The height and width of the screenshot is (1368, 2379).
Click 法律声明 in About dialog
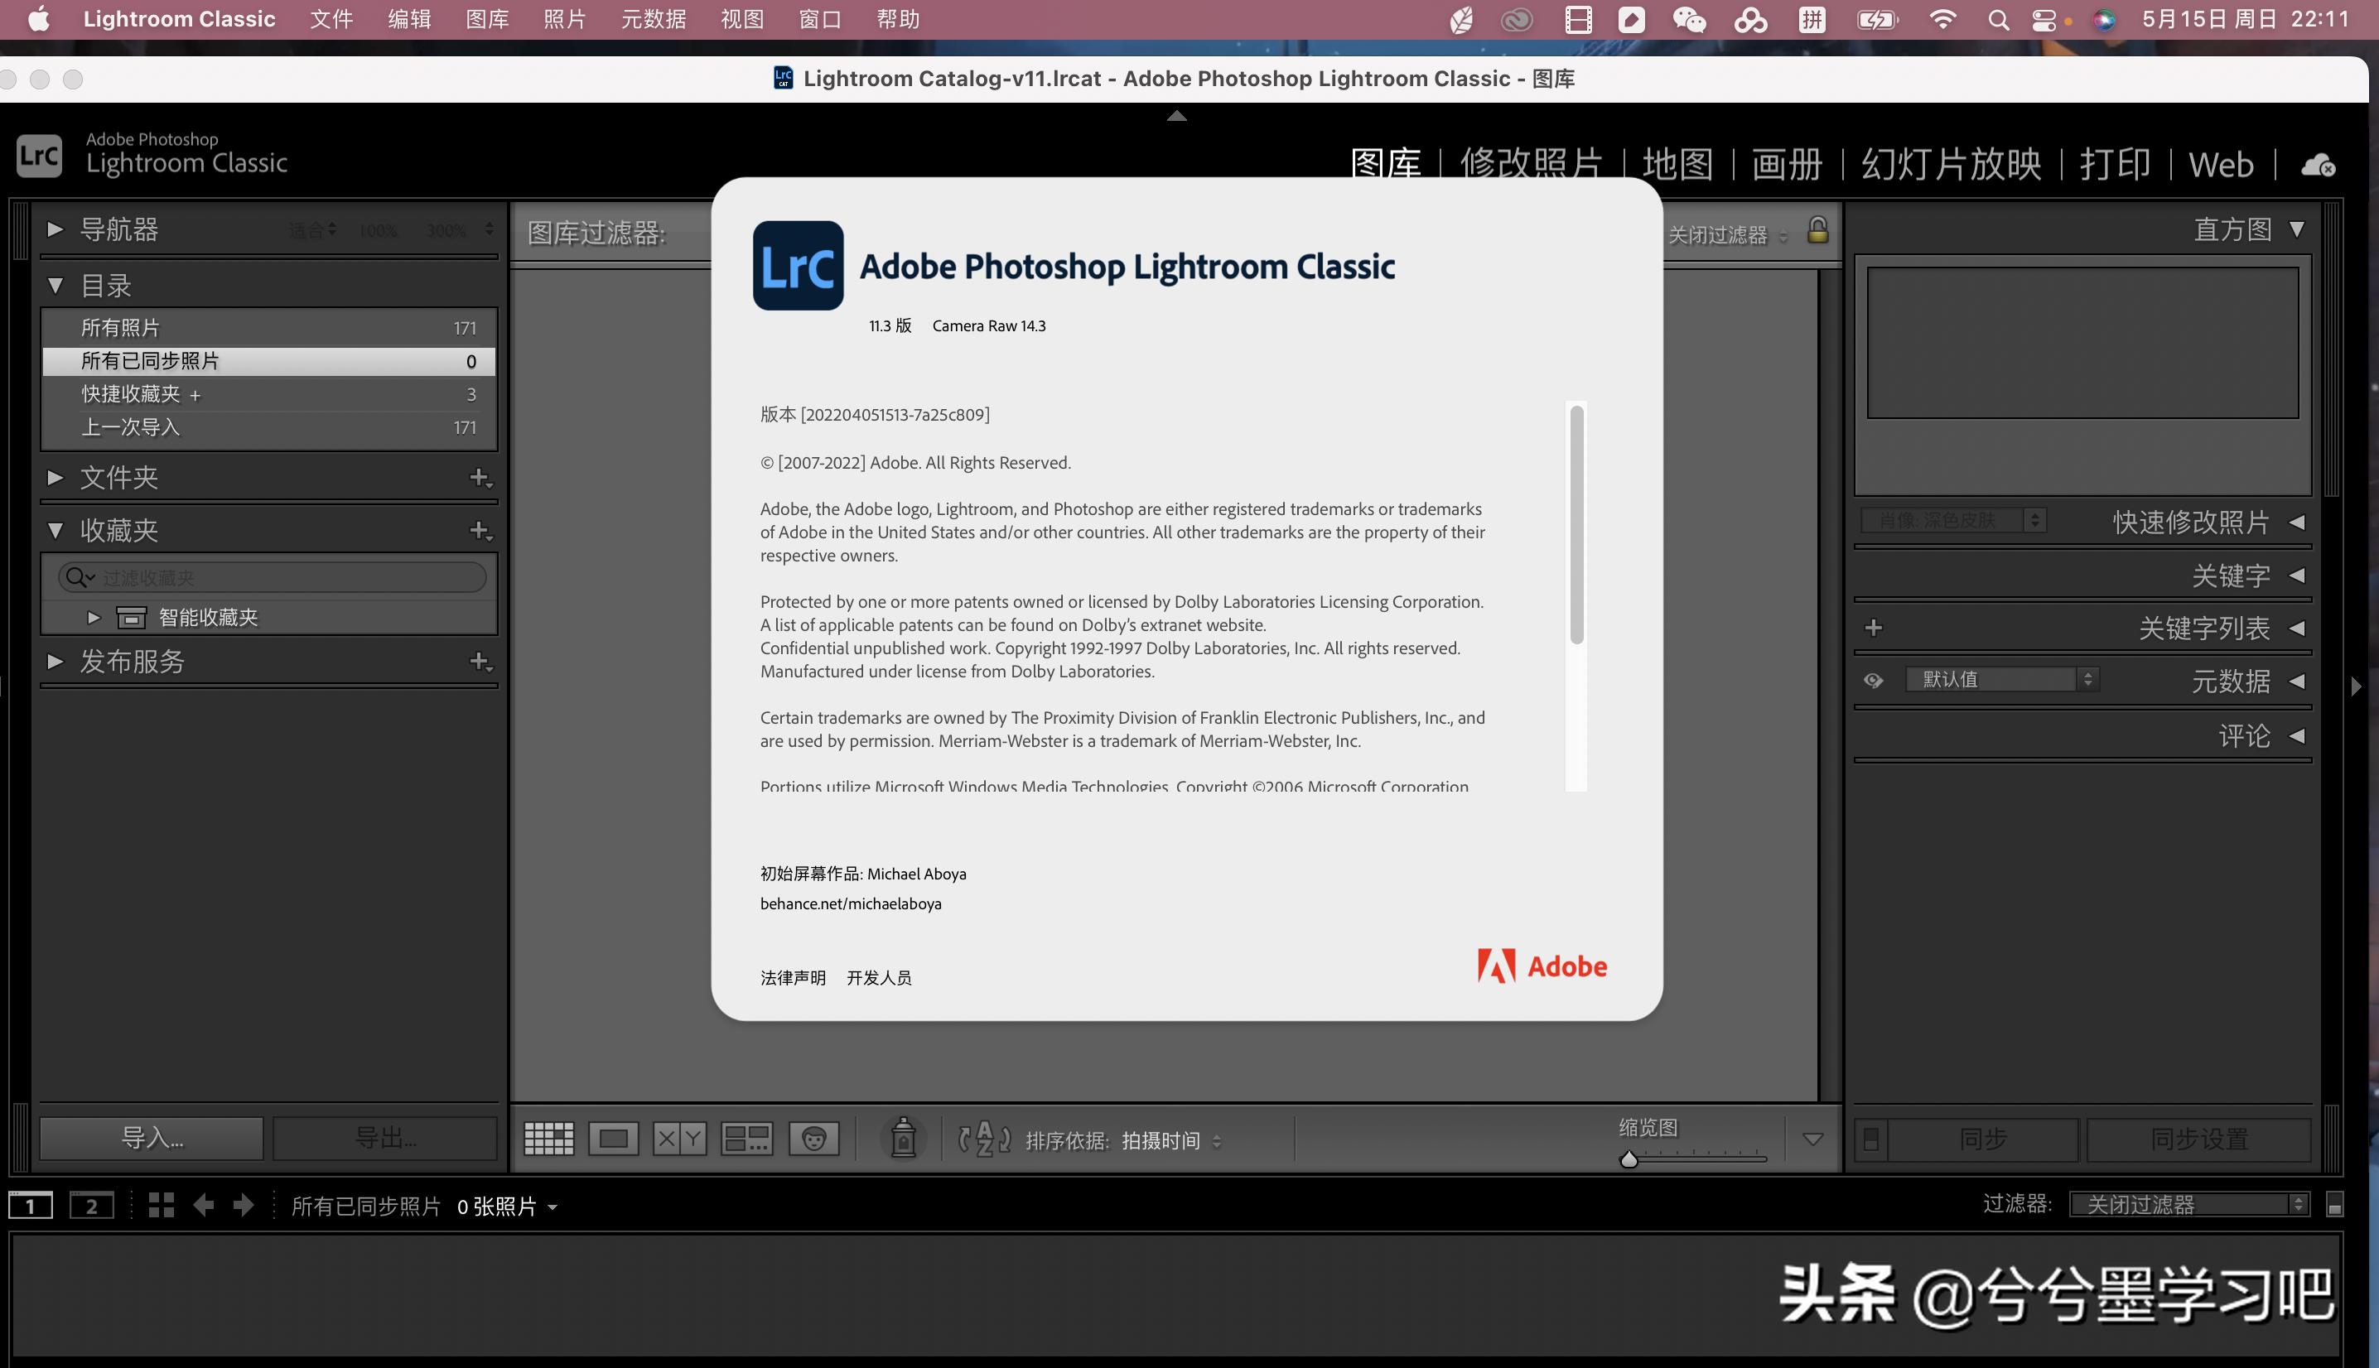point(793,978)
